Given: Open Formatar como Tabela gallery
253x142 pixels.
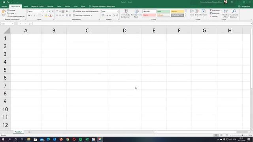Looking at the screenshot, I should click(136, 13).
